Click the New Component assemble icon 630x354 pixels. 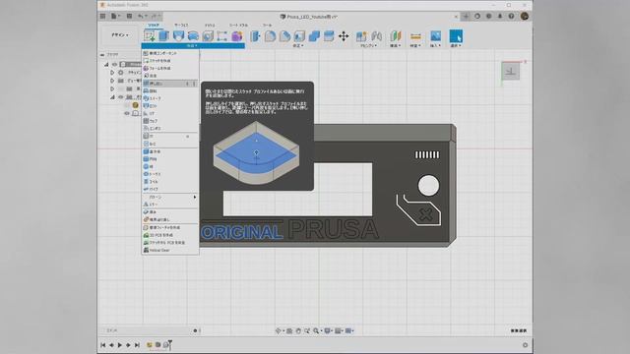point(361,36)
